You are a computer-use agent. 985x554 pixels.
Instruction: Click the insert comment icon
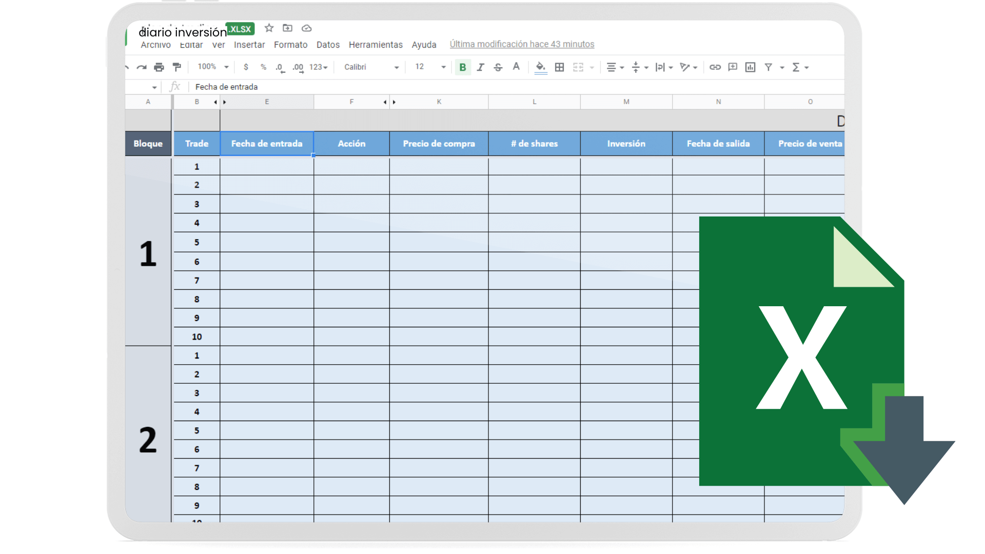point(733,67)
